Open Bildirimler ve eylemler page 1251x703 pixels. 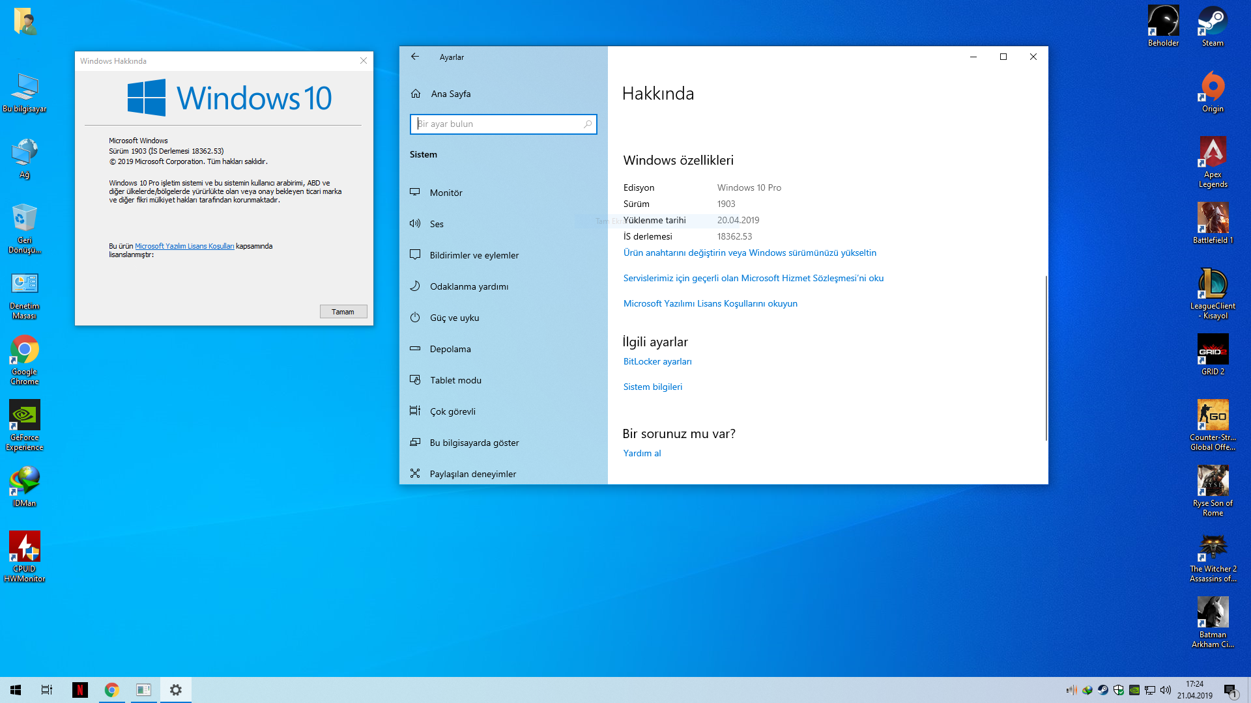pos(504,255)
